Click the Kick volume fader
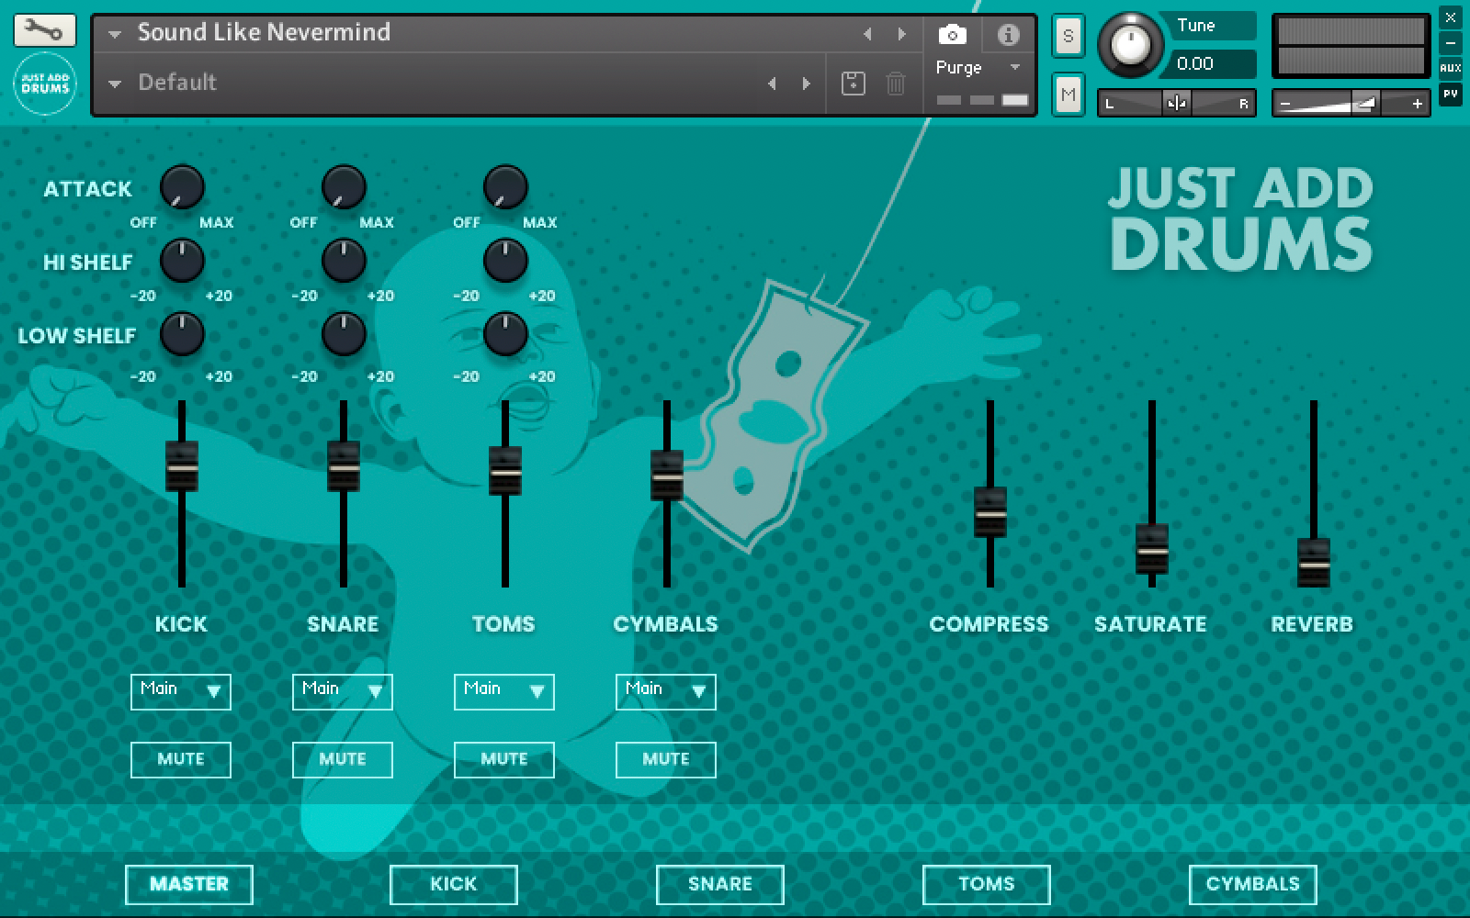Viewport: 1470px width, 918px height. click(182, 466)
